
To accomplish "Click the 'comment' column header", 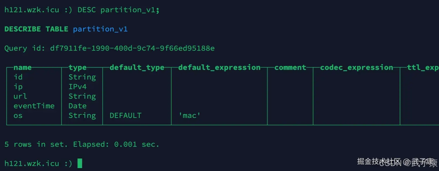I will click(290, 67).
